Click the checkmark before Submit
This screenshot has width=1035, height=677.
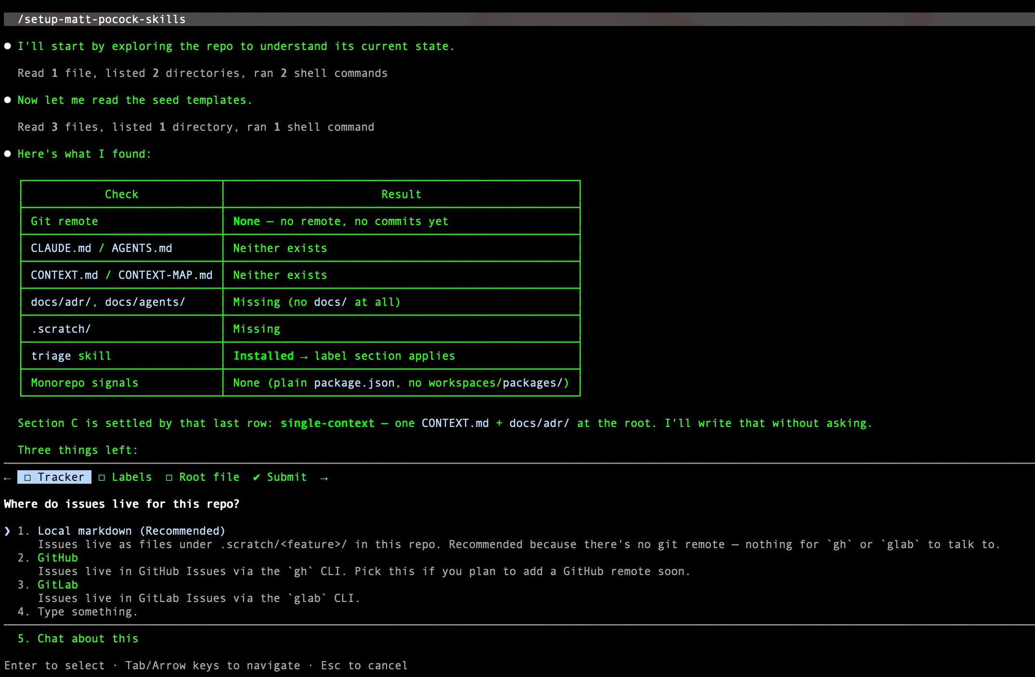click(257, 477)
